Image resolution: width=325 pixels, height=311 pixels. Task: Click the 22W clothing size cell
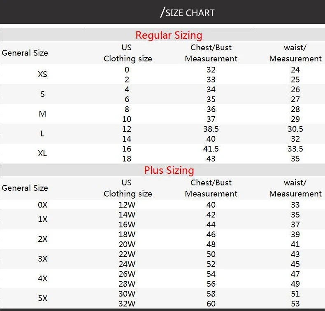[x=127, y=254]
